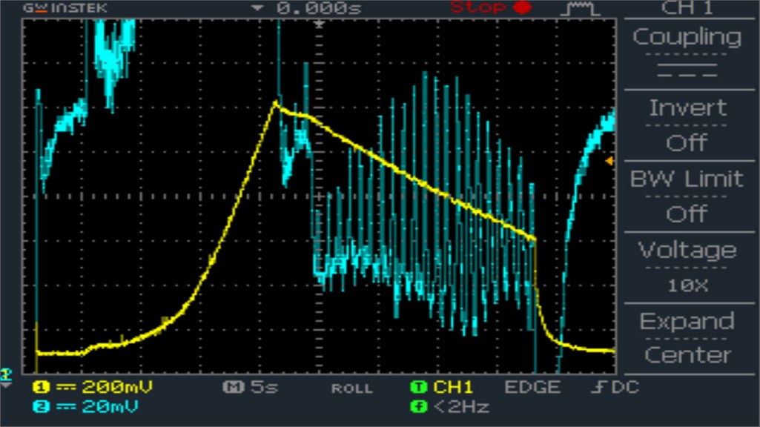
Task: Click the horizontal trigger marker atop the graticule
Action: [x=319, y=24]
